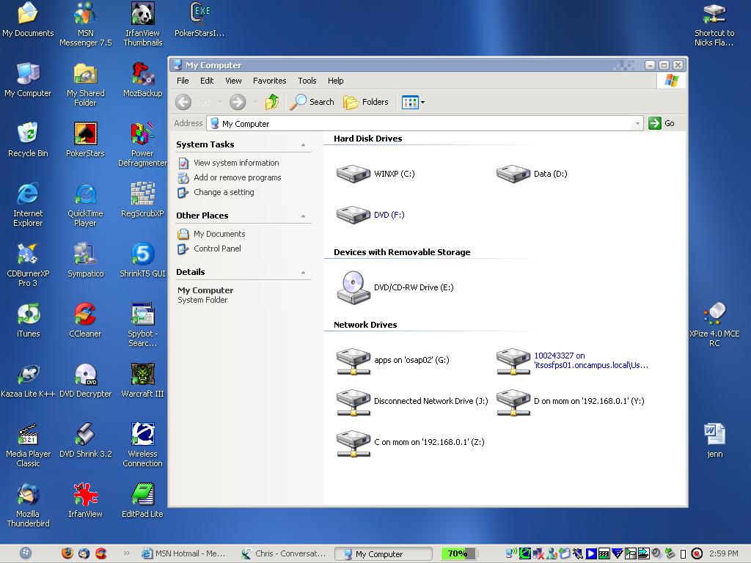Click the Up folder toolbar icon
This screenshot has width=751, height=563.
(x=272, y=102)
